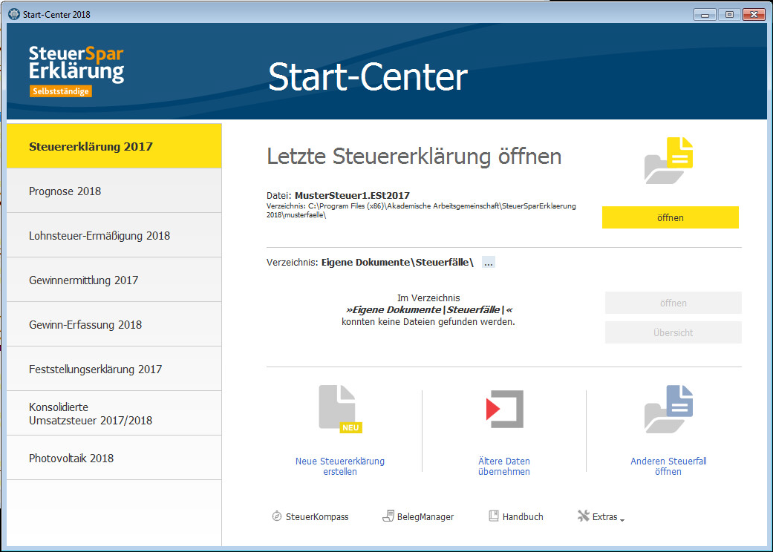Click the Start-Center title bar app icon

(x=14, y=14)
